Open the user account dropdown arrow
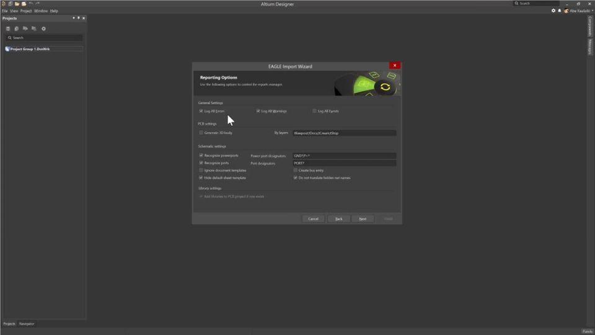Screen dimensions: 595x335 pos(593,11)
